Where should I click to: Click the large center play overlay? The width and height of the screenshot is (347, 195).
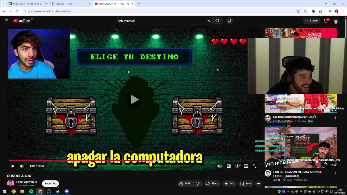click(135, 99)
